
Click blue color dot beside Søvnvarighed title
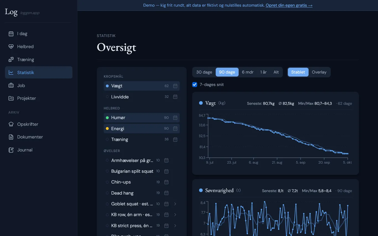click(x=201, y=190)
